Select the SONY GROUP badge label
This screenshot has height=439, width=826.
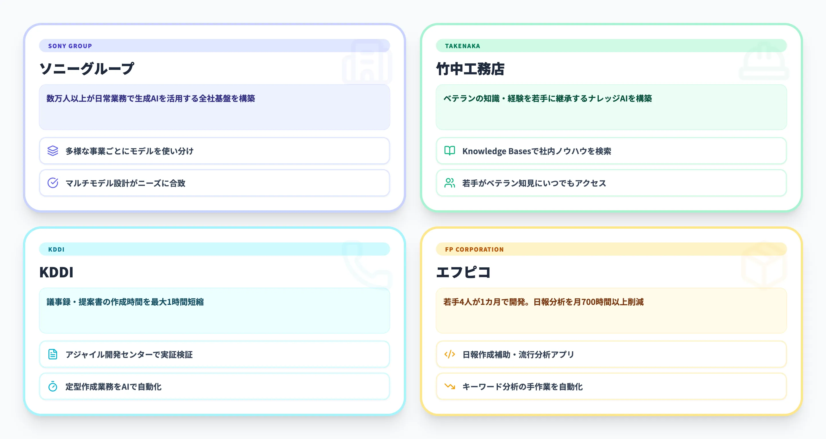coord(70,46)
